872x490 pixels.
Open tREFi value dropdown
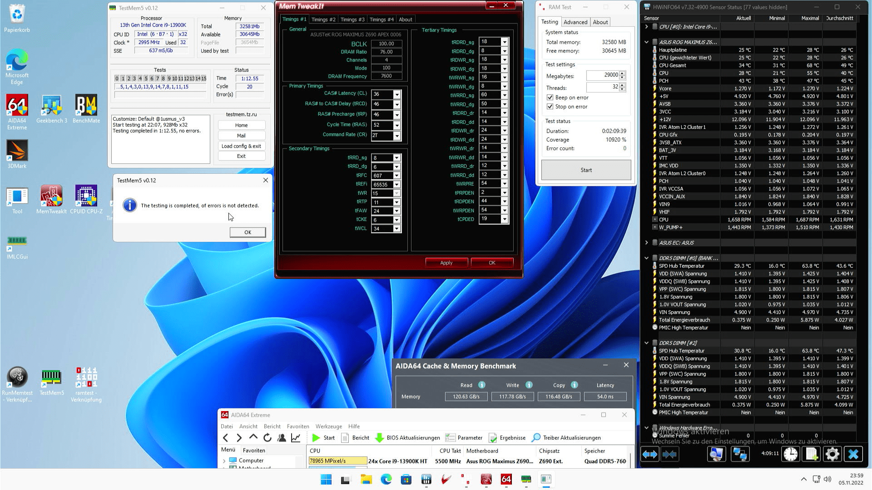[397, 185]
